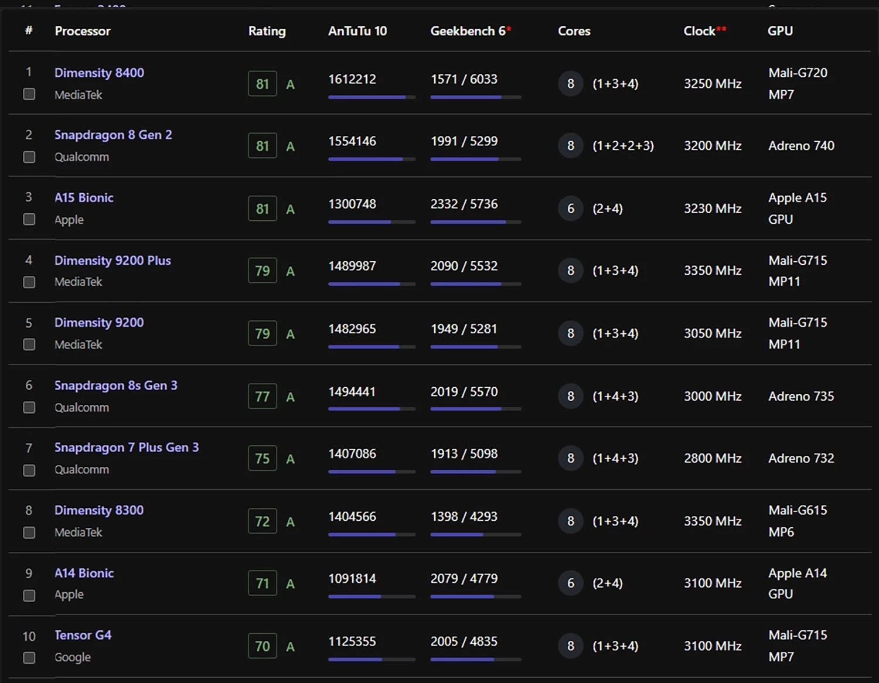Click the 70 rating badge

click(263, 646)
